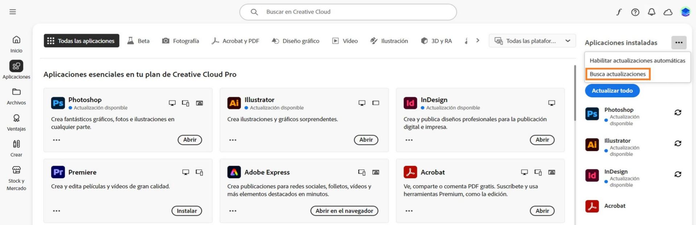Switch to the Beta tab

138,41
